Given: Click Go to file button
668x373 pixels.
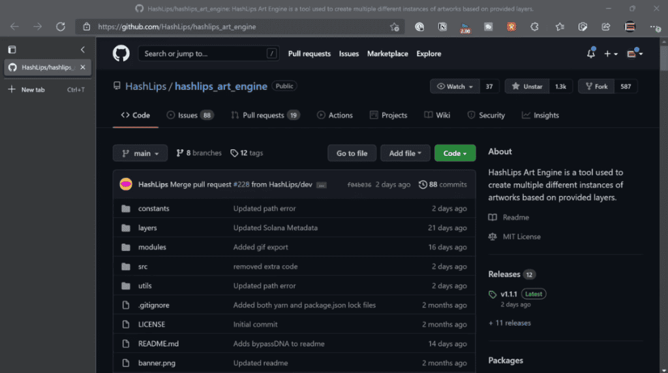Looking at the screenshot, I should 352,153.
